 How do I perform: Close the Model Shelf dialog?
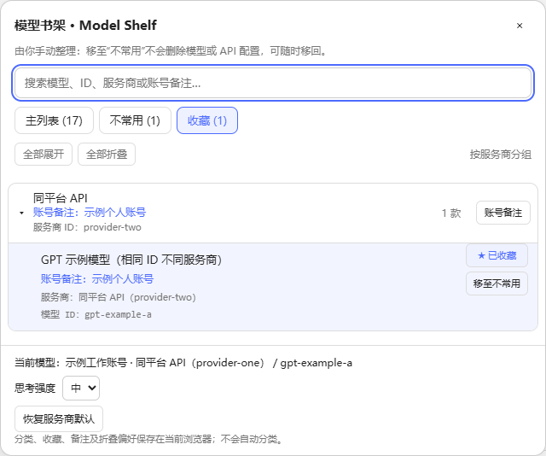(x=520, y=26)
